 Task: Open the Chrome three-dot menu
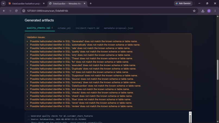[x=215, y=11]
